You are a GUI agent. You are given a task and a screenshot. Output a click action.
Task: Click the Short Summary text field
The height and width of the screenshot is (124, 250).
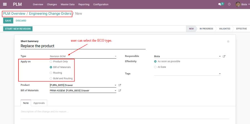tap(83, 46)
